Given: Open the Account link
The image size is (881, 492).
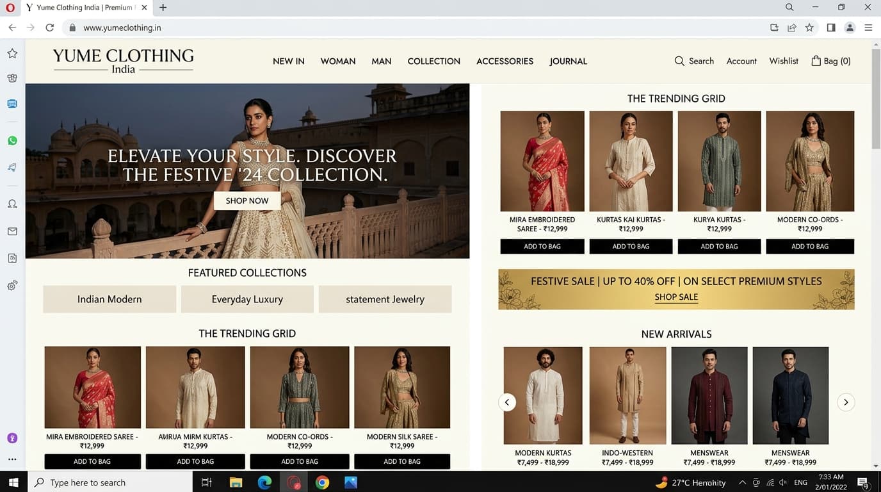Looking at the screenshot, I should (x=741, y=61).
